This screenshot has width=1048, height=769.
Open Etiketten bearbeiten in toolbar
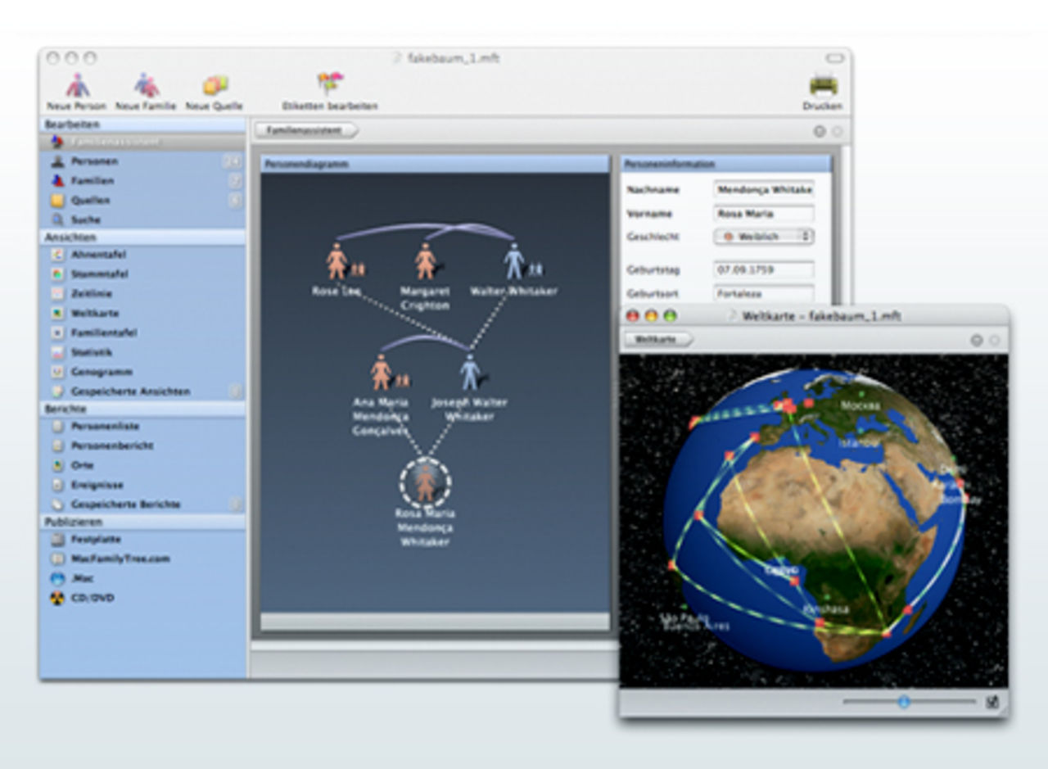point(330,85)
